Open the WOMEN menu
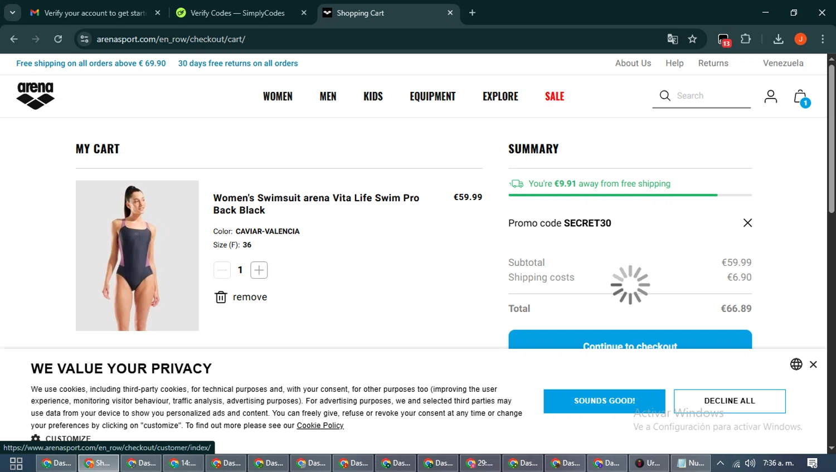The image size is (836, 472). 278,96
